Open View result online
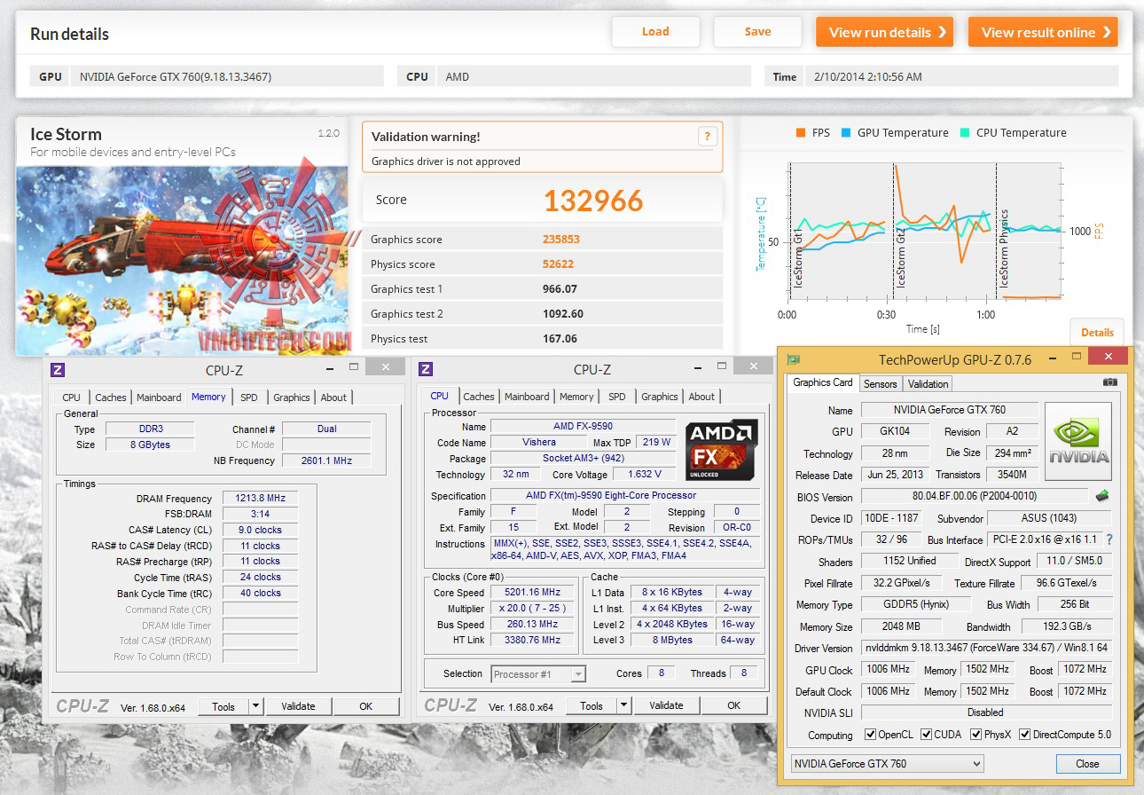This screenshot has height=795, width=1144. click(x=1043, y=32)
